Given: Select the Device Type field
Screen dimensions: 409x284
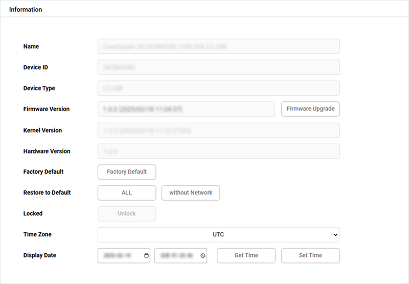Looking at the screenshot, I should (x=218, y=89).
